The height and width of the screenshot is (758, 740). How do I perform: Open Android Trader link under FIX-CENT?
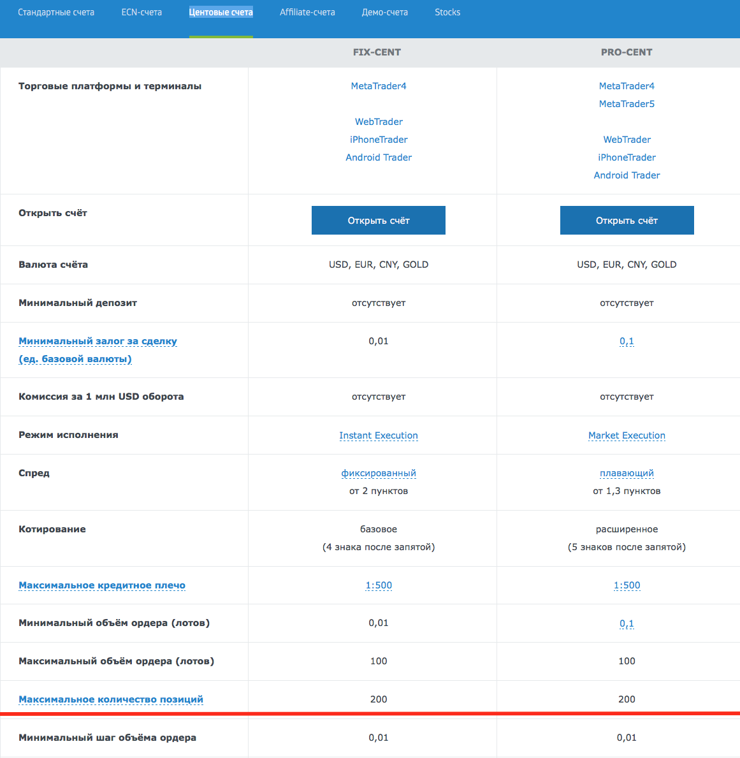pyautogui.click(x=379, y=157)
